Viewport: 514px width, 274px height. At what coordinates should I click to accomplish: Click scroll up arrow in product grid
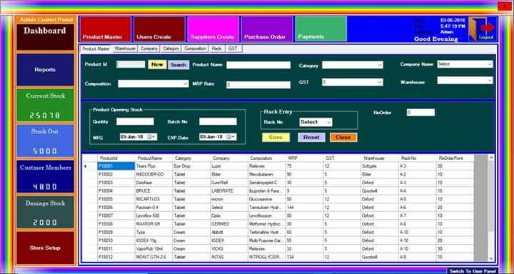pyautogui.click(x=491, y=158)
